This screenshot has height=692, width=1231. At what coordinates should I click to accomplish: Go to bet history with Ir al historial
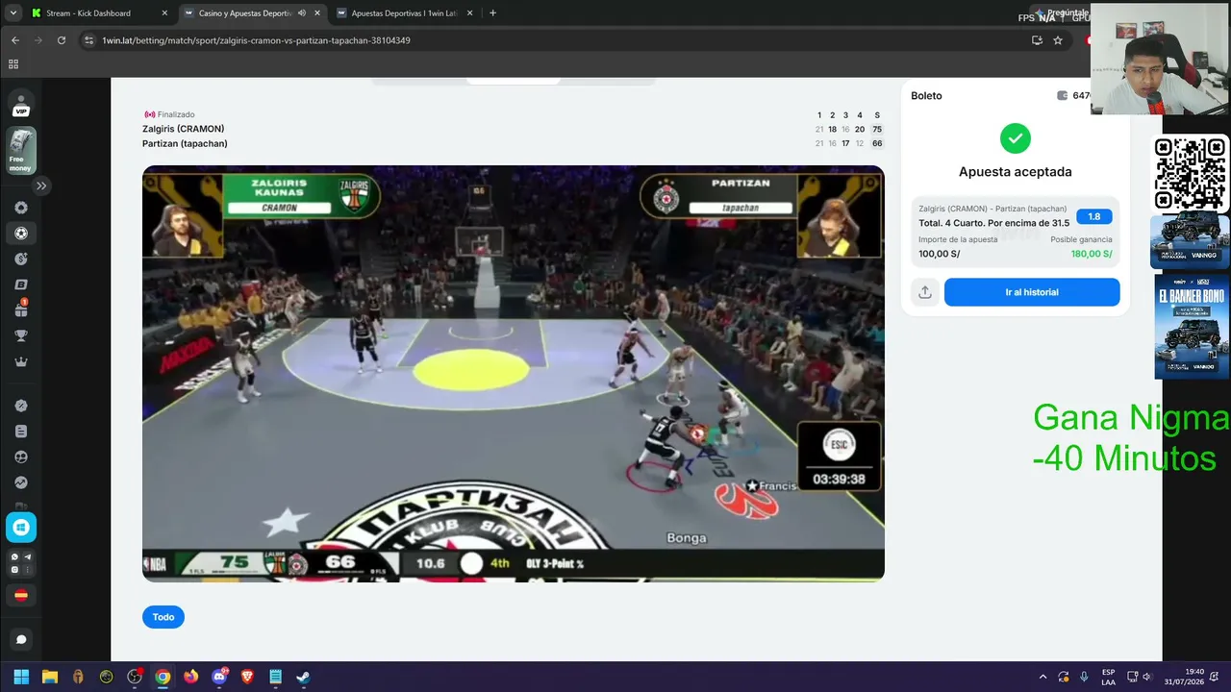[1032, 292]
